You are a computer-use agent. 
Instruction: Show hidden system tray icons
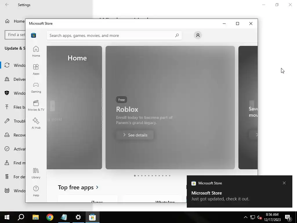click(x=245, y=217)
